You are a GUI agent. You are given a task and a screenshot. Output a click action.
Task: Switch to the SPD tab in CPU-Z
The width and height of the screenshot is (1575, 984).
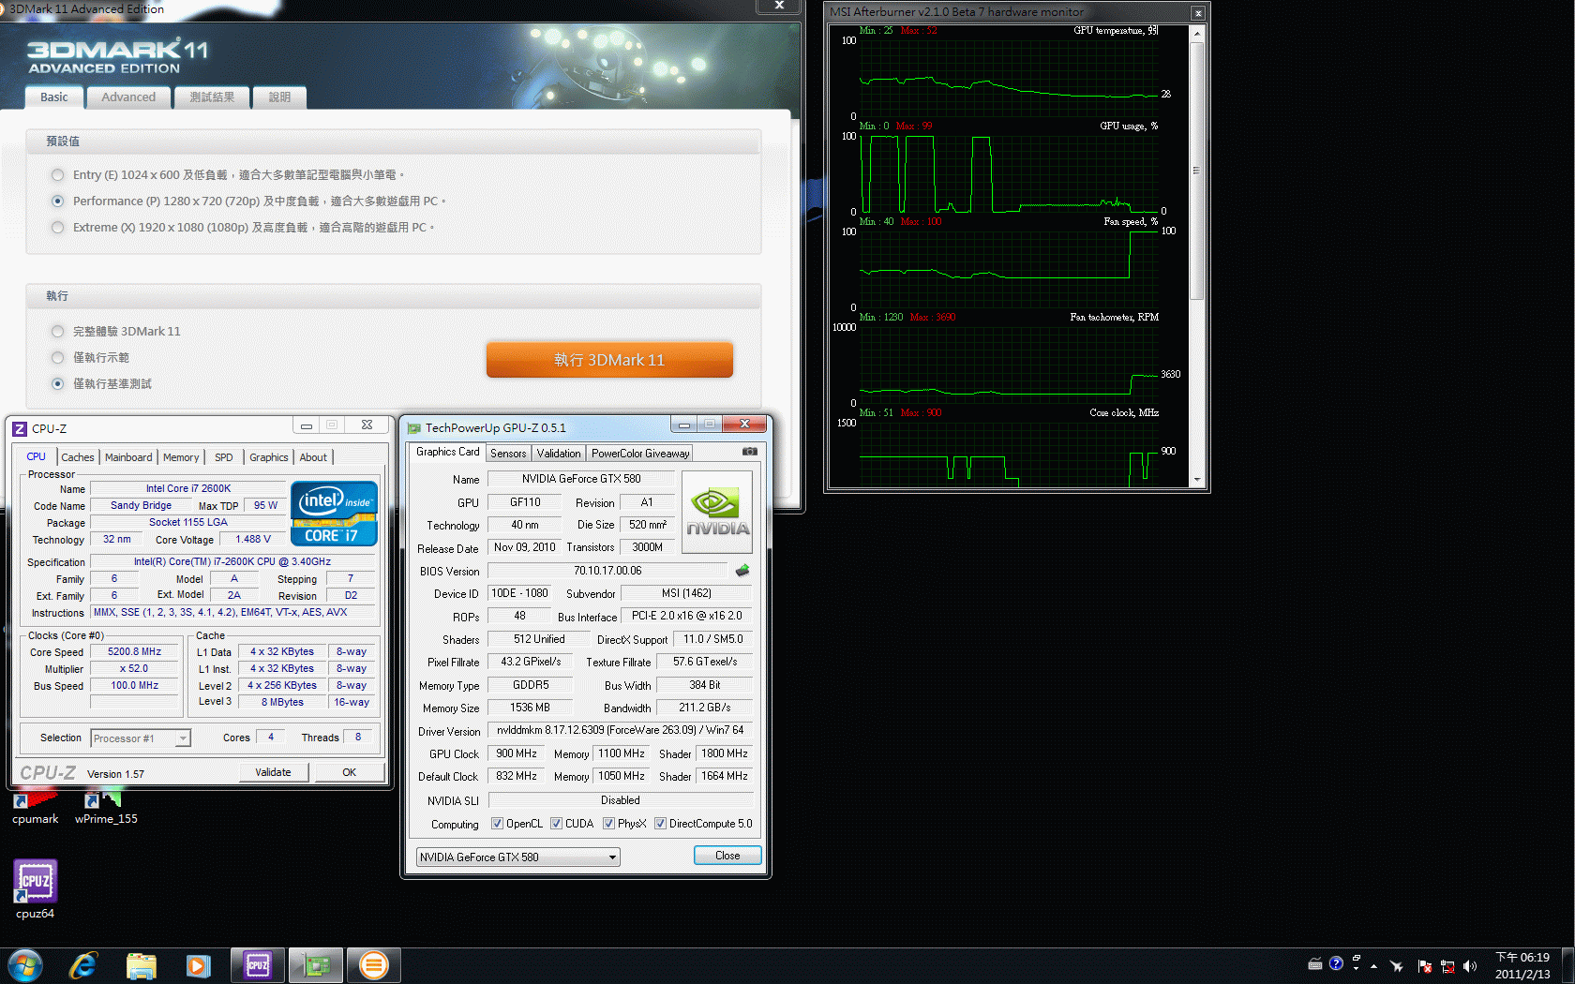224,457
